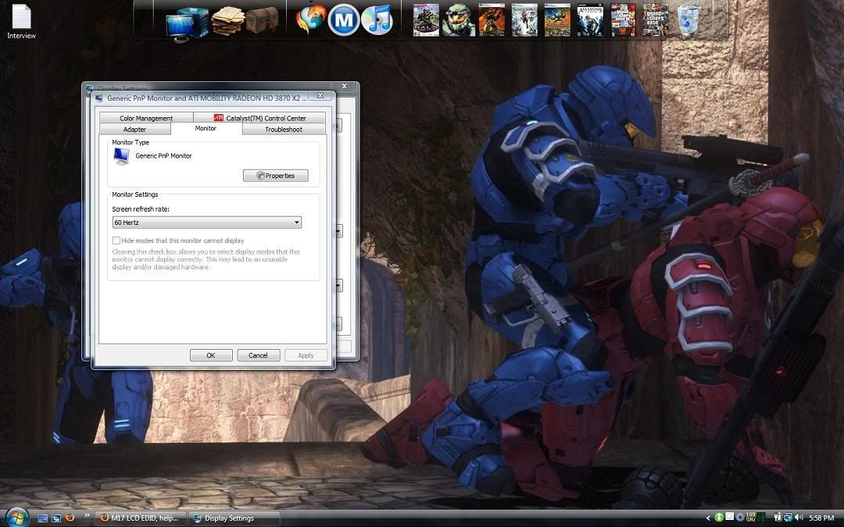Click the "Screen refresh rate:" label
This screenshot has height=527, width=844.
click(x=141, y=209)
